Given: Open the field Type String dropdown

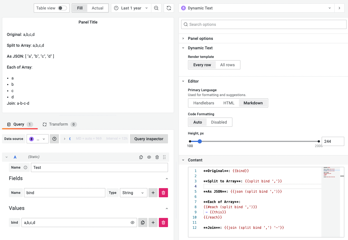Looking at the screenshot, I should click(x=133, y=193).
